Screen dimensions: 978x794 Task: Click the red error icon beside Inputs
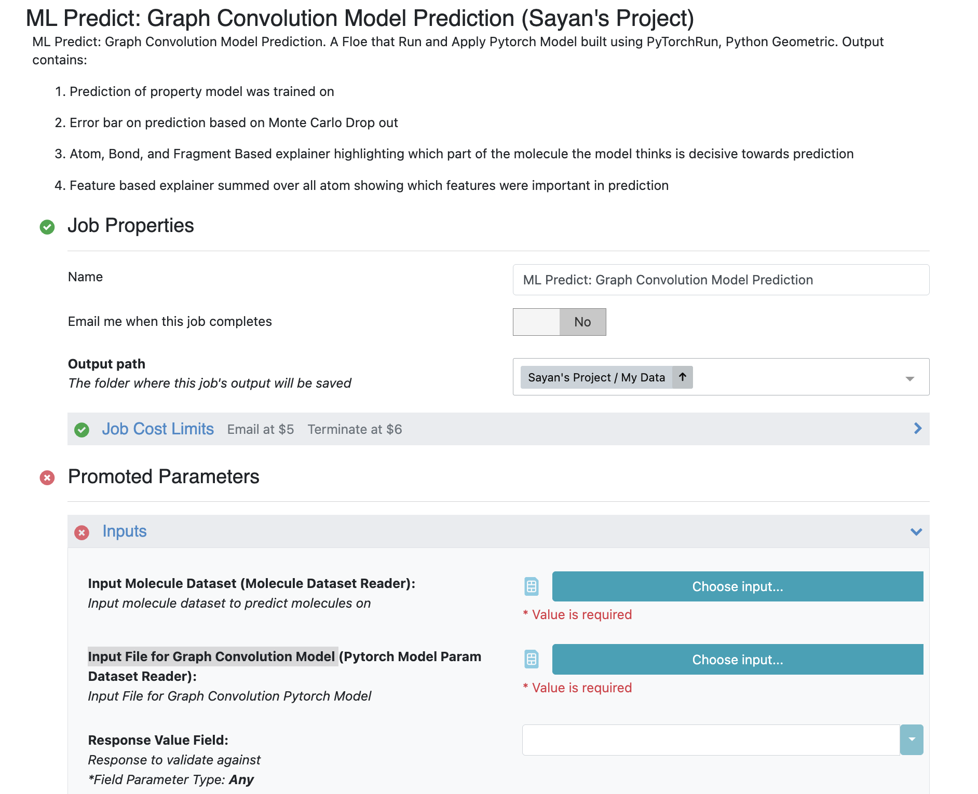click(x=81, y=532)
